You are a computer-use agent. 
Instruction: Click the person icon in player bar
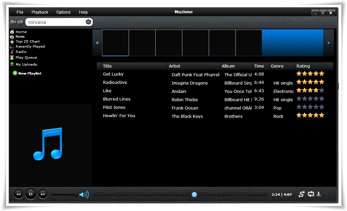coord(319,194)
